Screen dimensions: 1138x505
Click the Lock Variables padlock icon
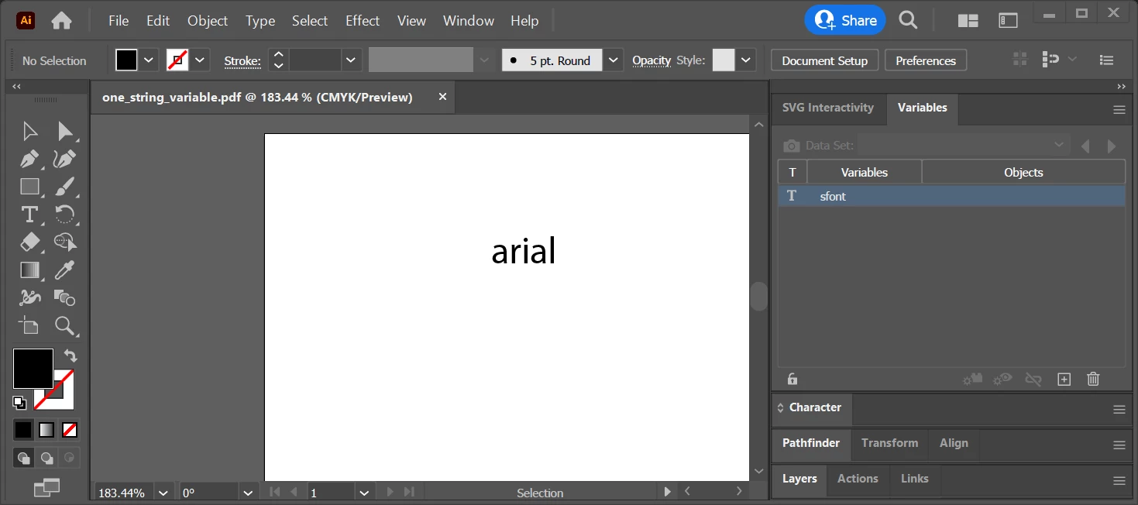pyautogui.click(x=792, y=379)
